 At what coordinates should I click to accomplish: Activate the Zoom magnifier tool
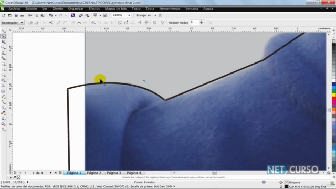point(3,47)
